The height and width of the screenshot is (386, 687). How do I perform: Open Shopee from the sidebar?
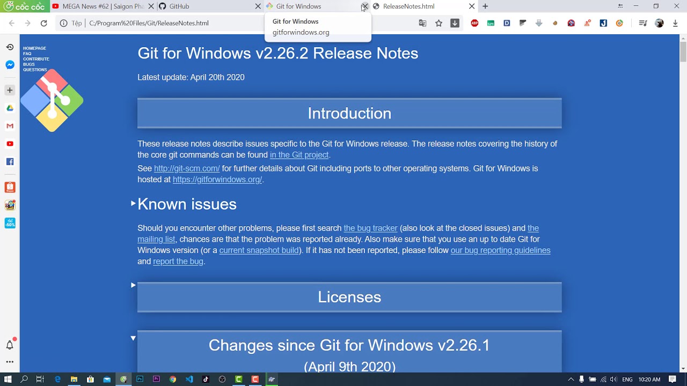10,187
